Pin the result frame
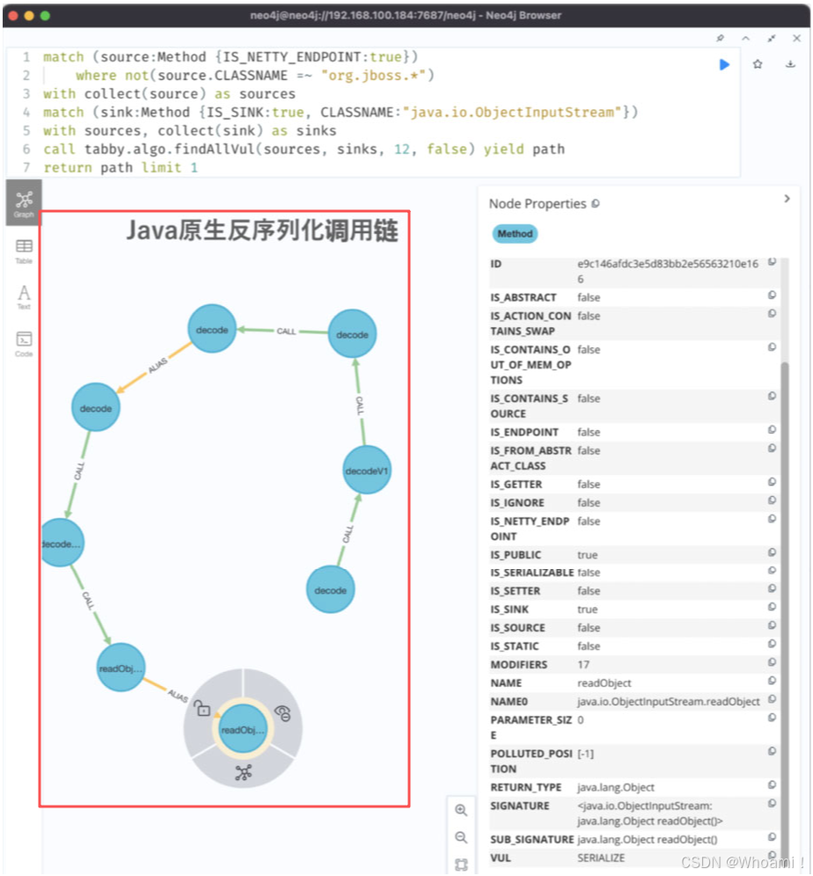The width and height of the screenshot is (813, 876). [x=721, y=38]
